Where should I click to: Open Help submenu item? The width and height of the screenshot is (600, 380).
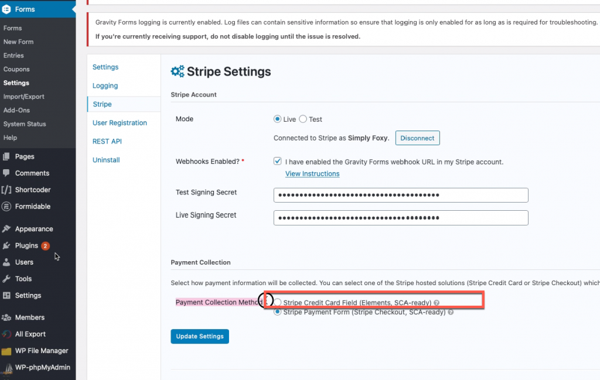pos(11,138)
